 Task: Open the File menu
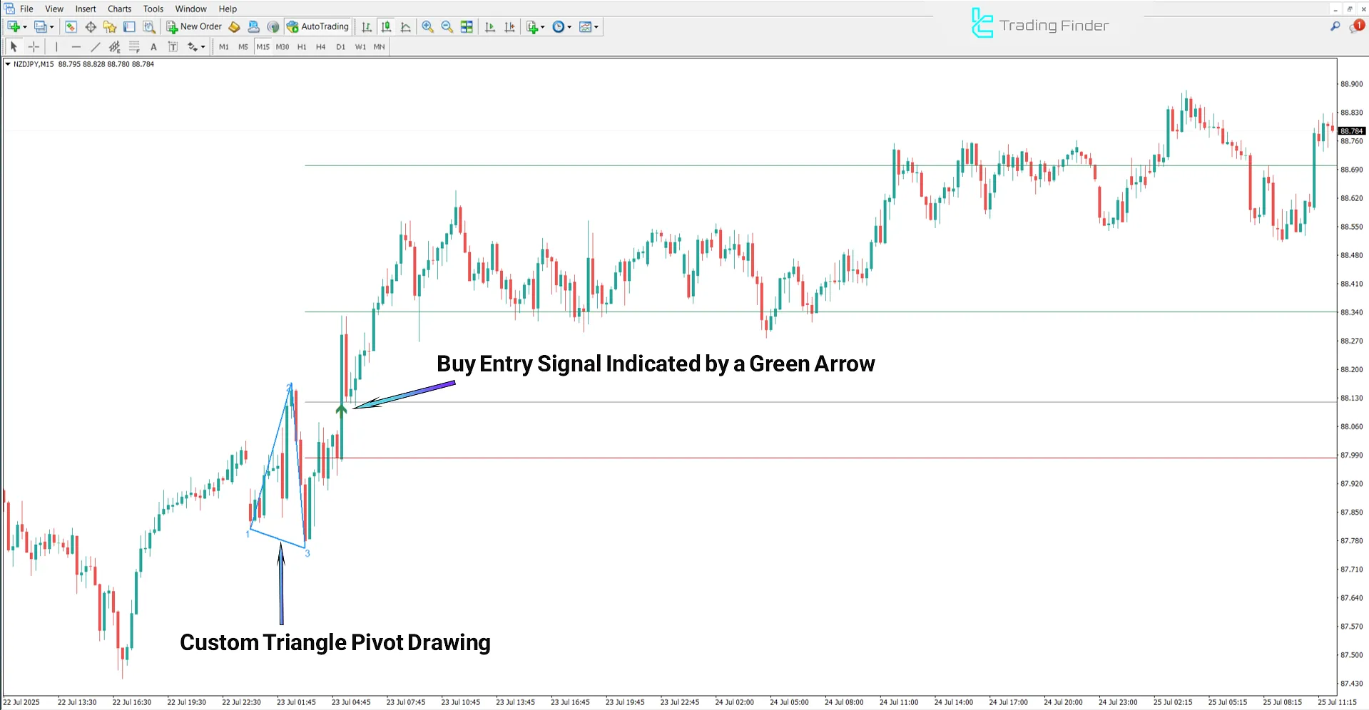26,9
